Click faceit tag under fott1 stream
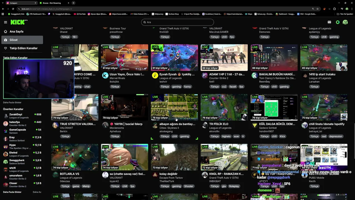Image resolution: width=355 pixels, height=200 pixels. click(233, 87)
